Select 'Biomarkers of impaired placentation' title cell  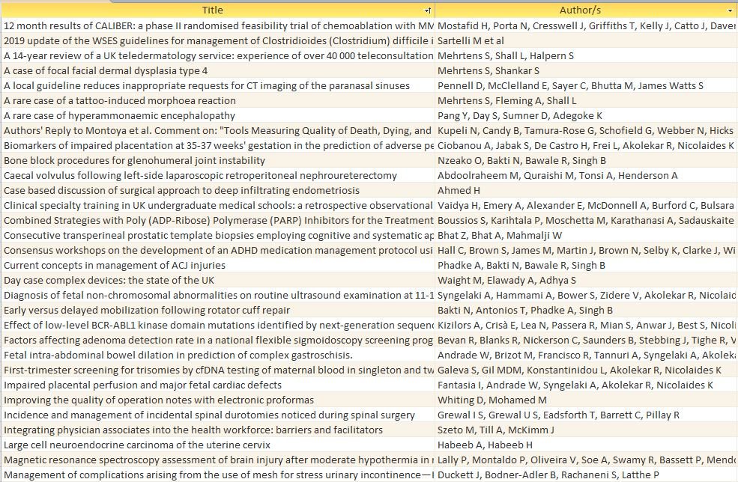[x=218, y=146]
